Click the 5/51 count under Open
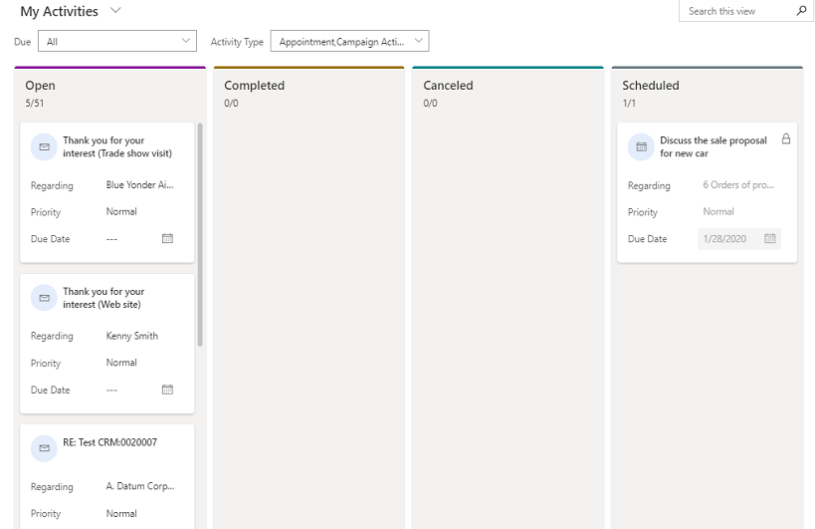The width and height of the screenshot is (815, 529). 34,103
